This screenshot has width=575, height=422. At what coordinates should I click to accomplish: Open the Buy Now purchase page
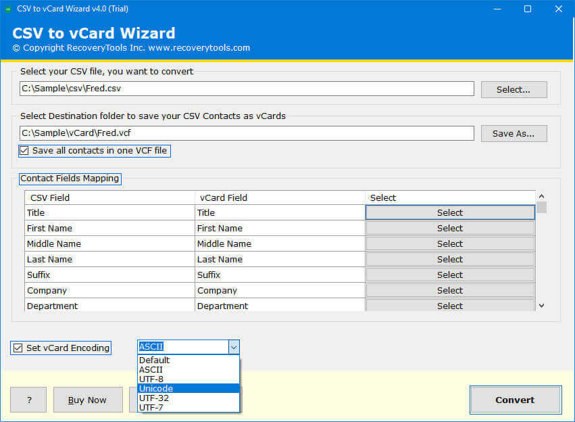tap(88, 400)
